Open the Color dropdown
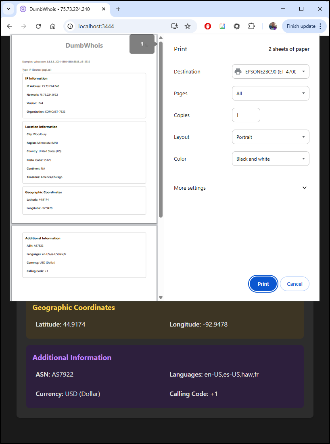The height and width of the screenshot is (444, 330). (270, 159)
